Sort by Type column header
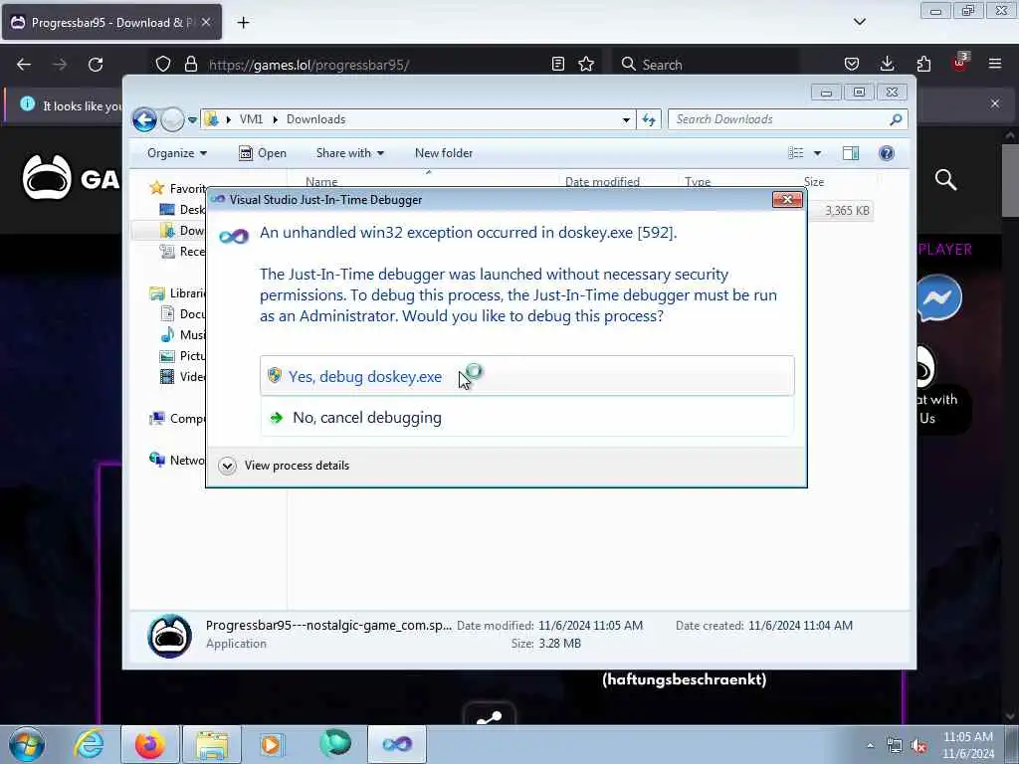1019x764 pixels. pyautogui.click(x=698, y=181)
